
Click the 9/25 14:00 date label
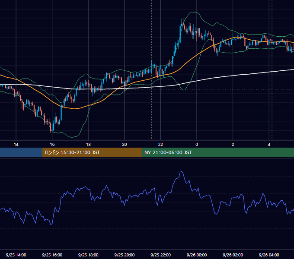tap(16, 255)
